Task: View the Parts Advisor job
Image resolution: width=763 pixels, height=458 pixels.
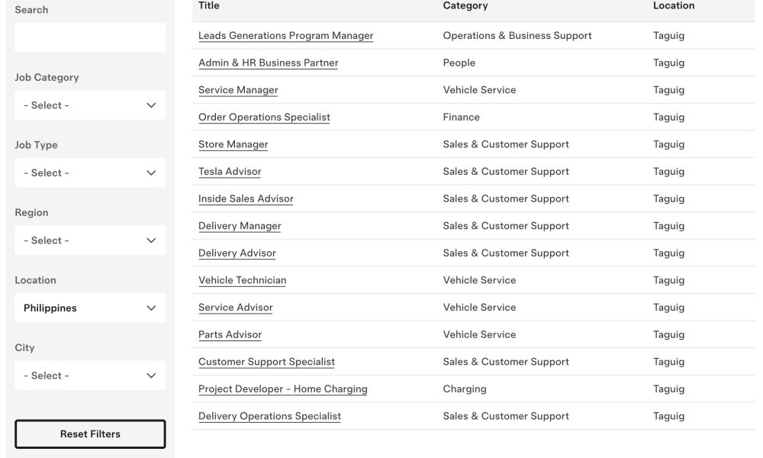Action: coord(230,335)
